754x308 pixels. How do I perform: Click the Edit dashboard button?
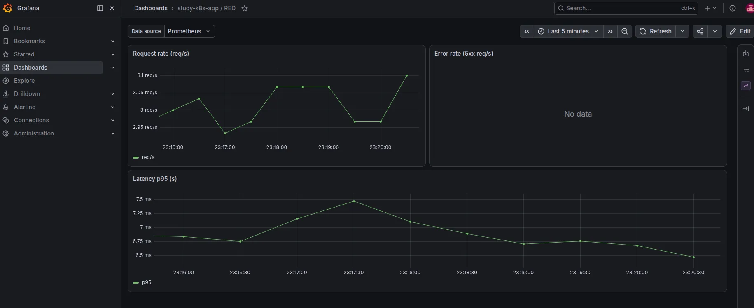tap(740, 31)
